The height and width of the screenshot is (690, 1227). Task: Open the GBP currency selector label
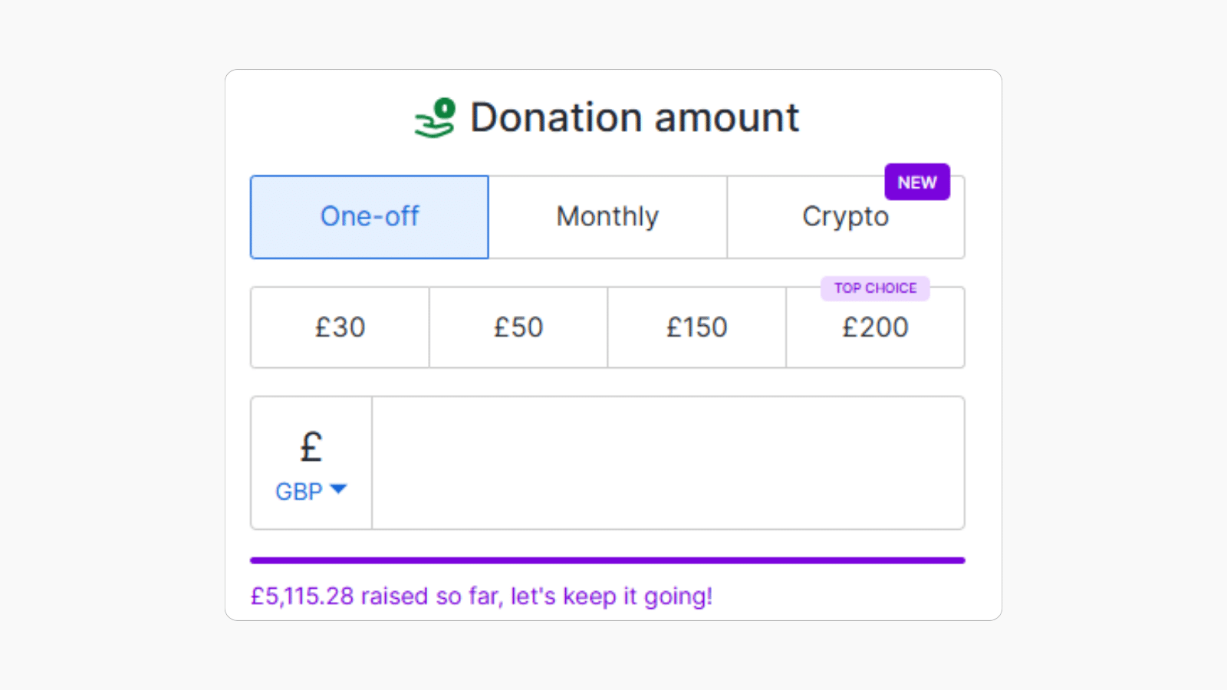coord(299,491)
